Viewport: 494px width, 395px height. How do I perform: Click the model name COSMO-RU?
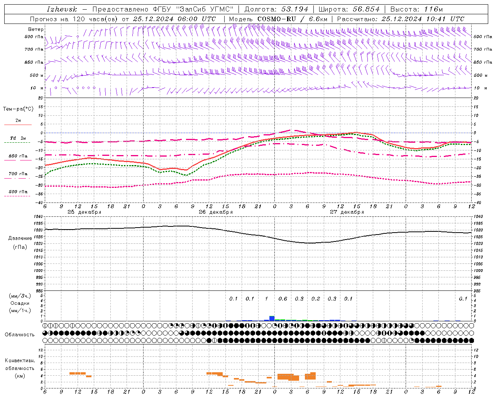(x=277, y=19)
